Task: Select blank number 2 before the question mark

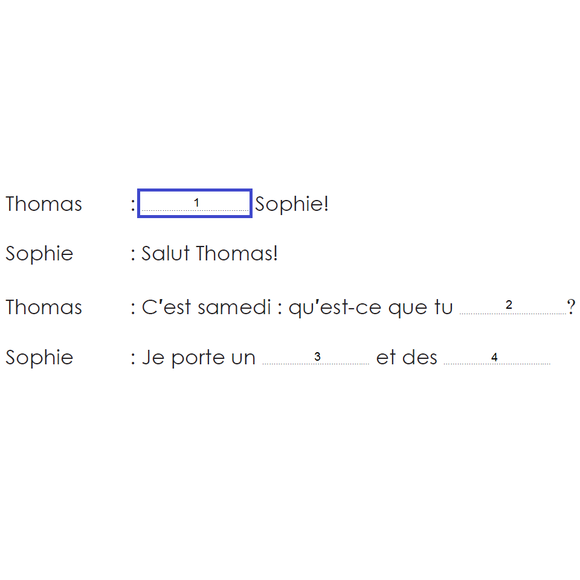Action: pyautogui.click(x=512, y=306)
